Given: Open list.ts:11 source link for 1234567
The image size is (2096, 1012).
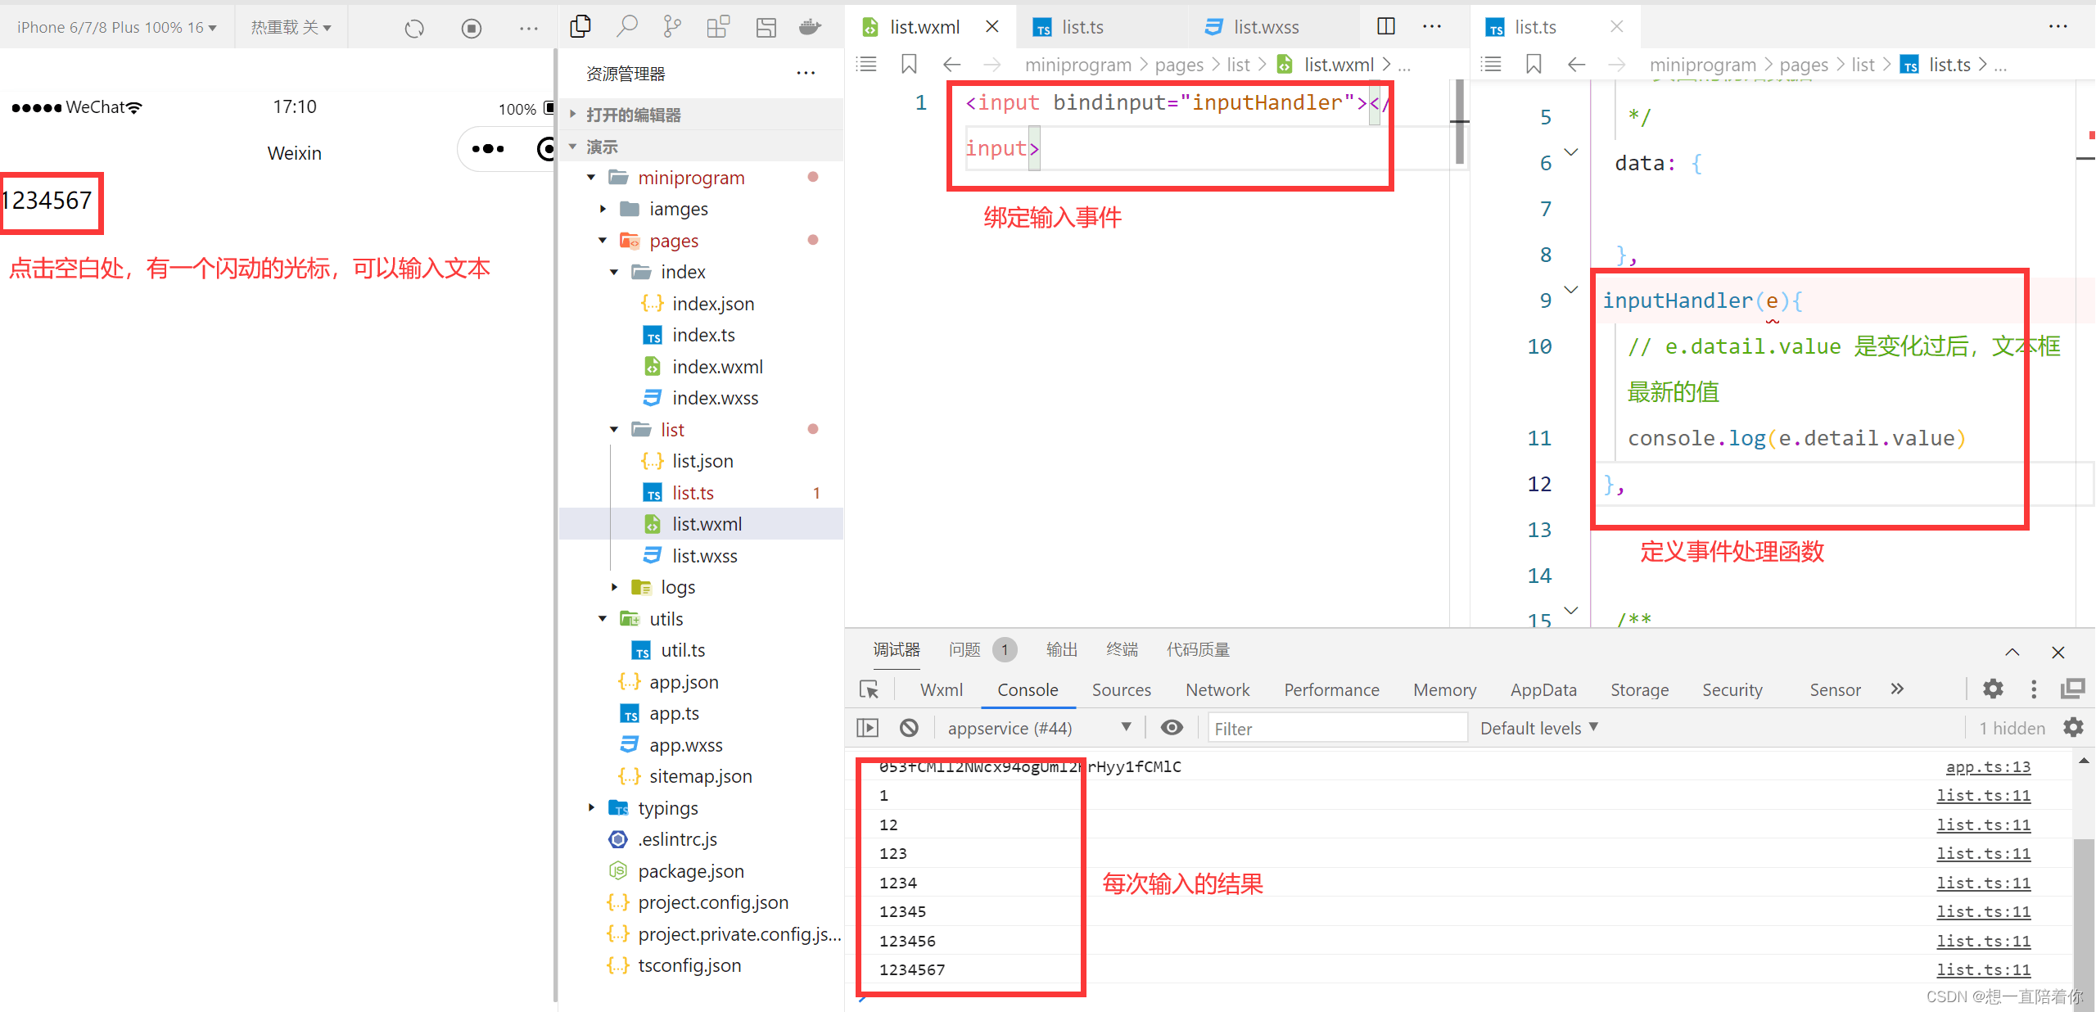Looking at the screenshot, I should 1983,969.
